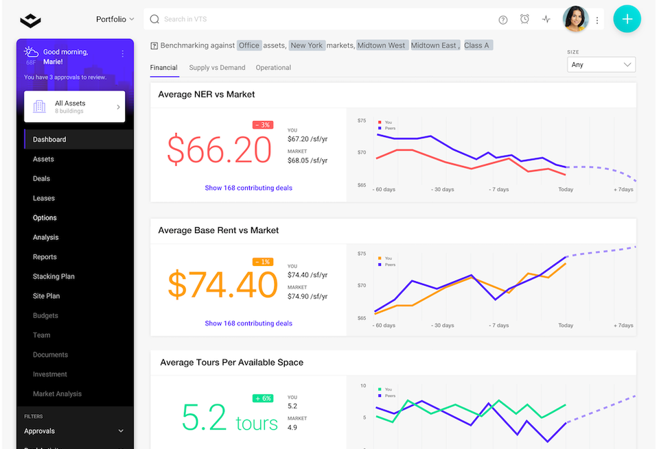The height and width of the screenshot is (449, 659).
Task: Click the $66.20 average NER value
Action: click(x=220, y=149)
